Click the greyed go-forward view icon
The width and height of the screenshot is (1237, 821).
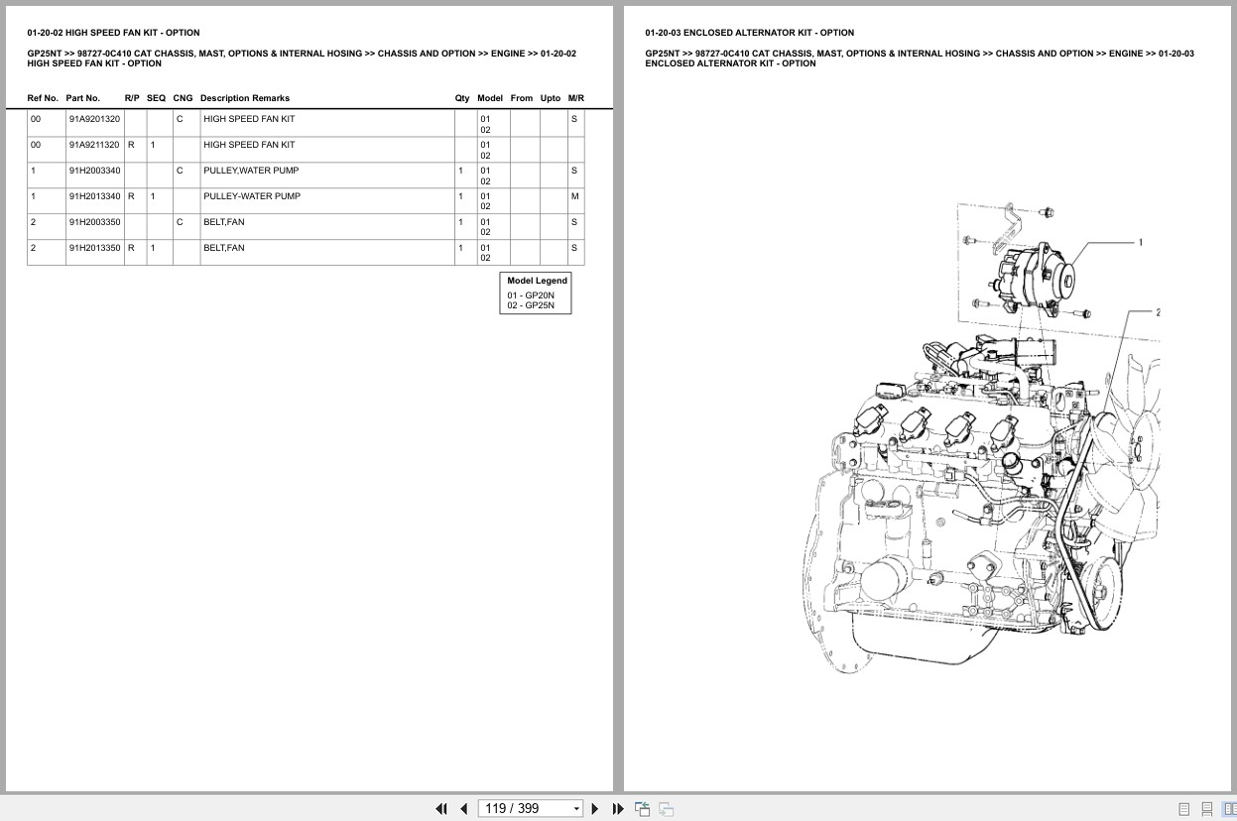(x=666, y=808)
